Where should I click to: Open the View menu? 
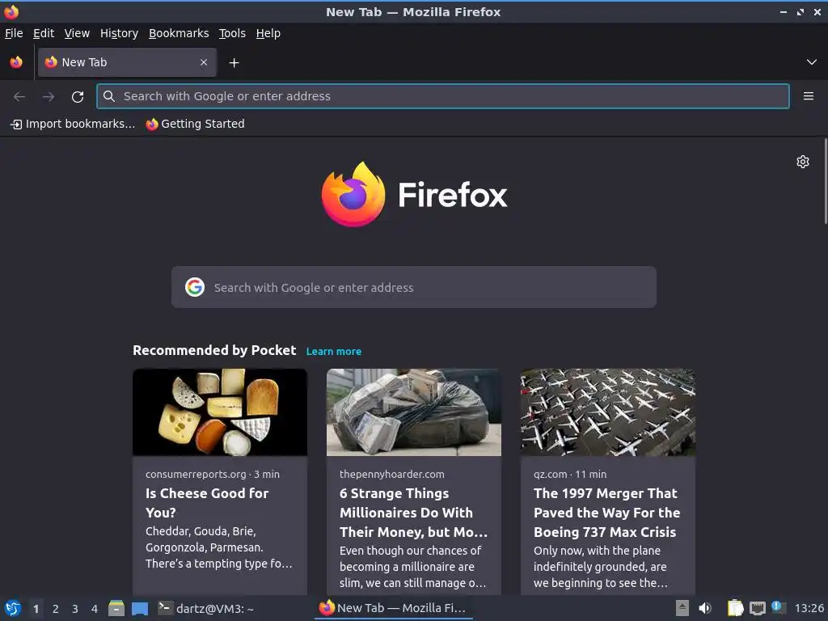click(x=77, y=33)
